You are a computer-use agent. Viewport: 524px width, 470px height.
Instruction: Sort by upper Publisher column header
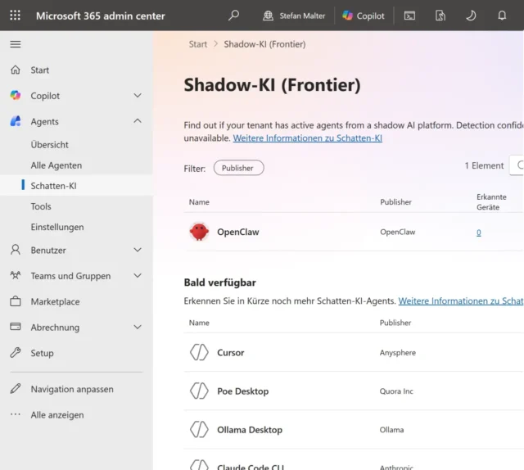point(395,202)
